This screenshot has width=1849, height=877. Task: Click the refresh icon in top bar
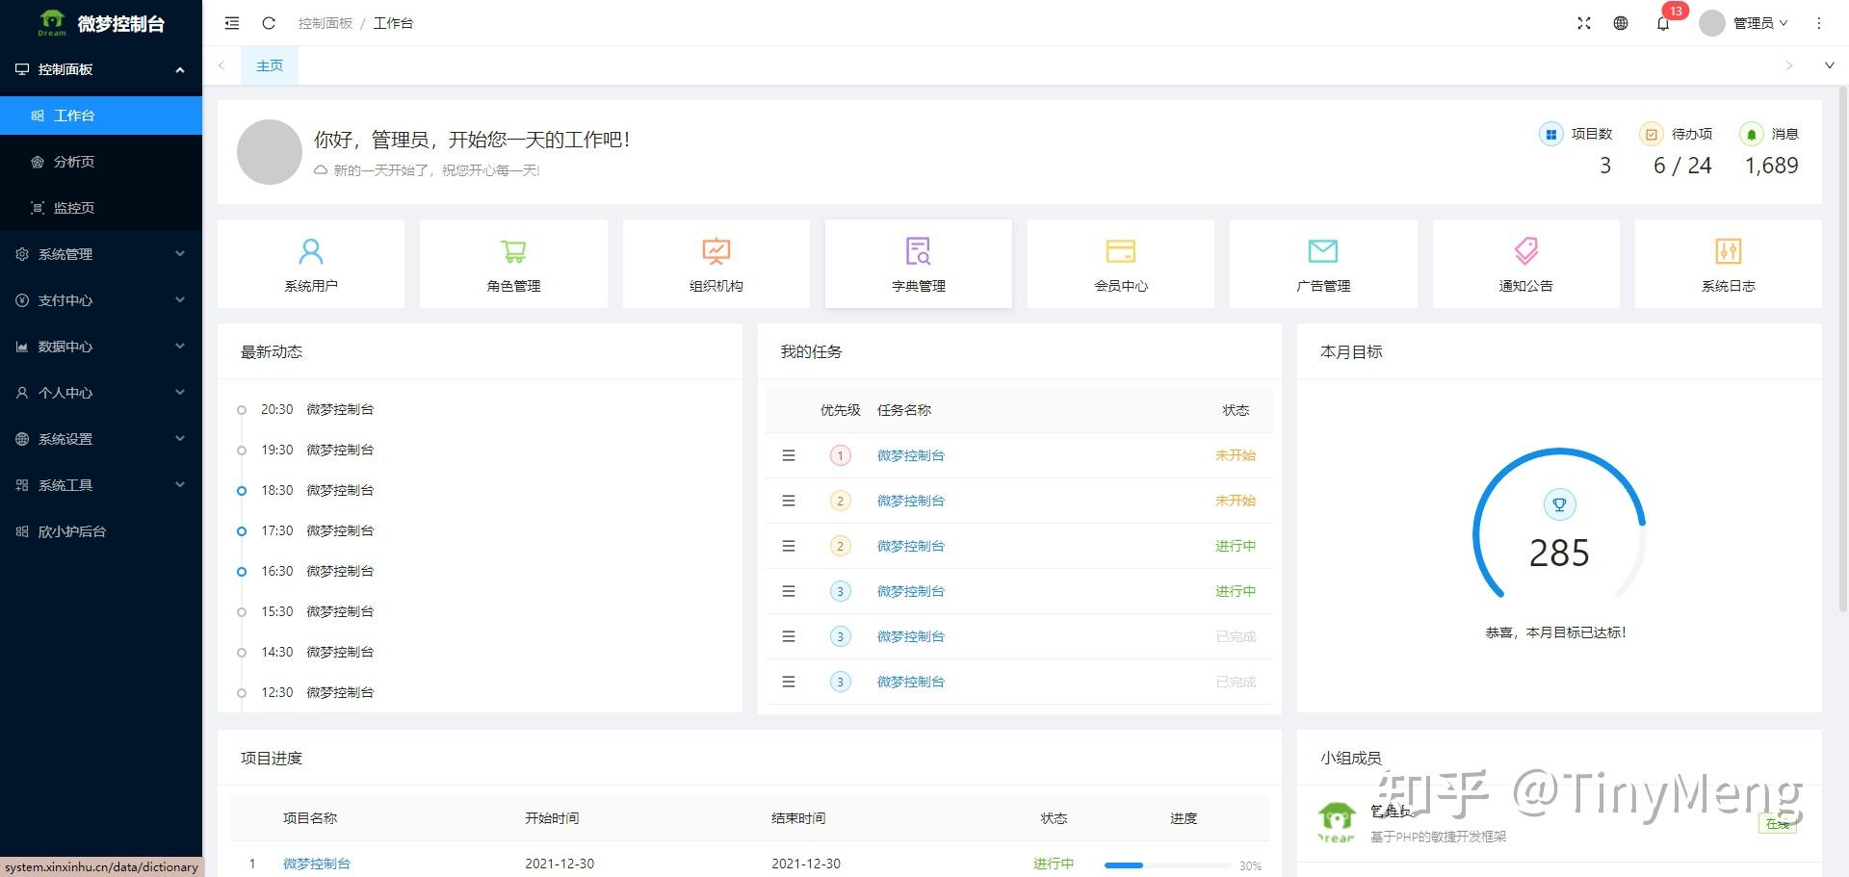[x=269, y=23]
